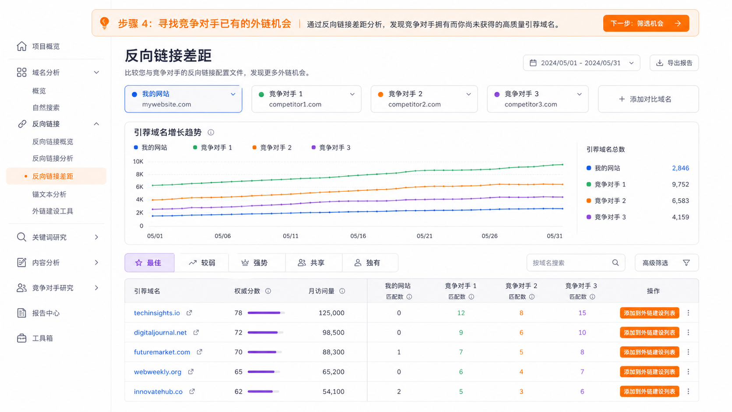Open the webweekly.org domain link
The image size is (732, 412).
click(158, 372)
